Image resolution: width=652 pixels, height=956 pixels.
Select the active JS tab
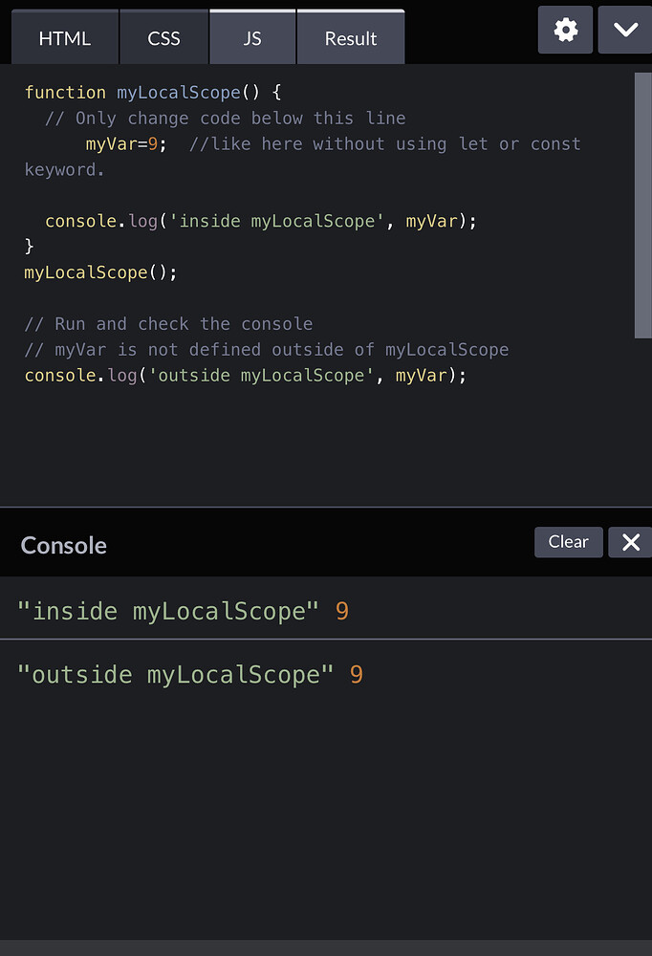click(251, 37)
